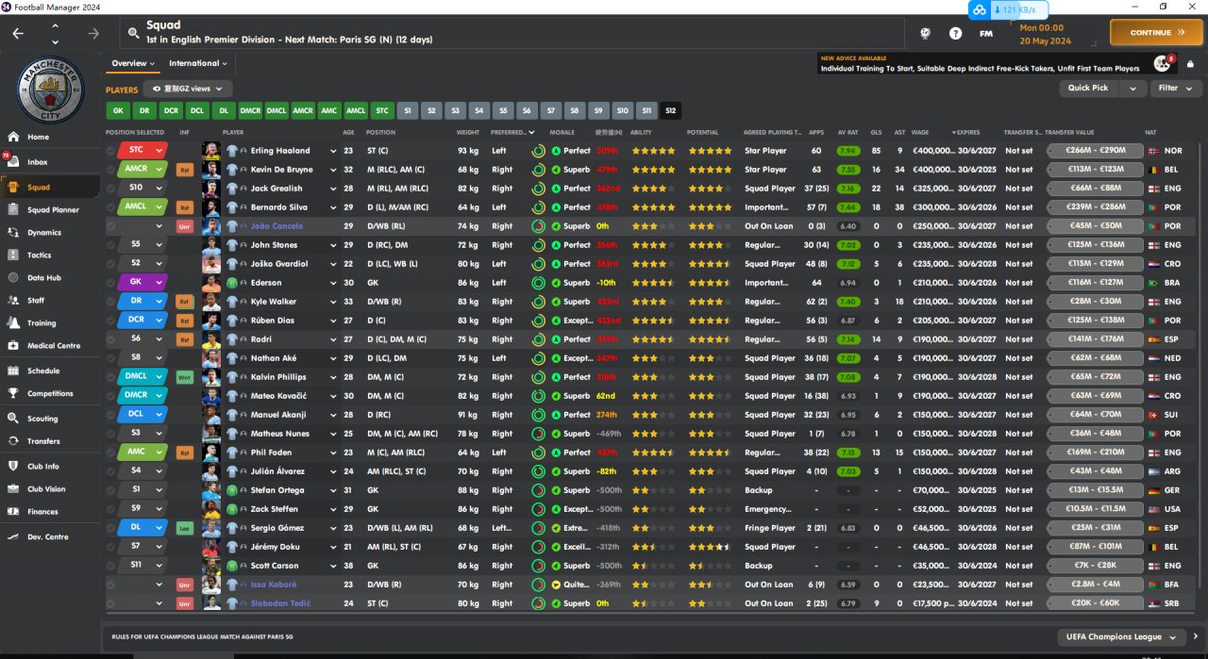Click Finances icon in sidebar

pos(13,511)
